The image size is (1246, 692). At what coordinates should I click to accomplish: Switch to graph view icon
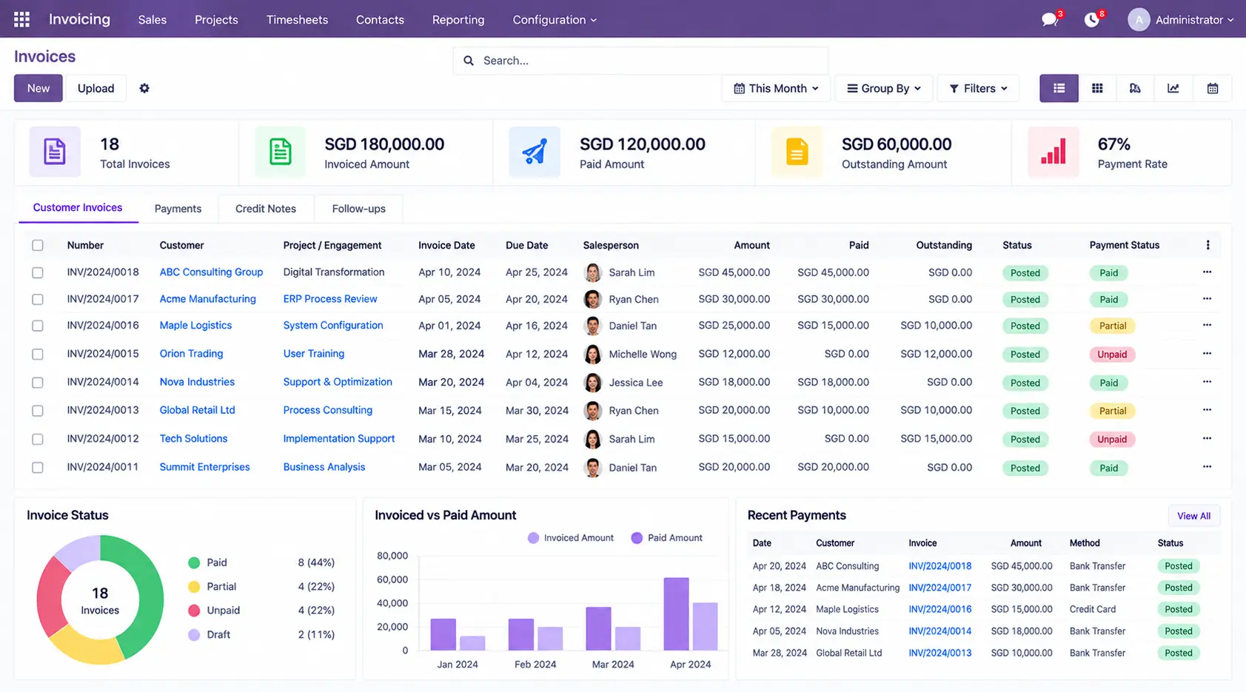point(1173,88)
